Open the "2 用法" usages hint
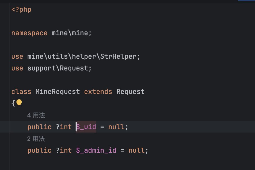The width and height of the screenshot is (255, 170). 36,139
